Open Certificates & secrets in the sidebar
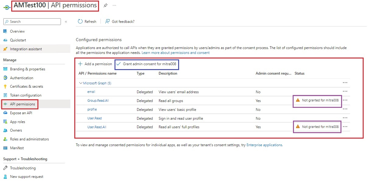Screen dimensions: 374x187 [26, 86]
